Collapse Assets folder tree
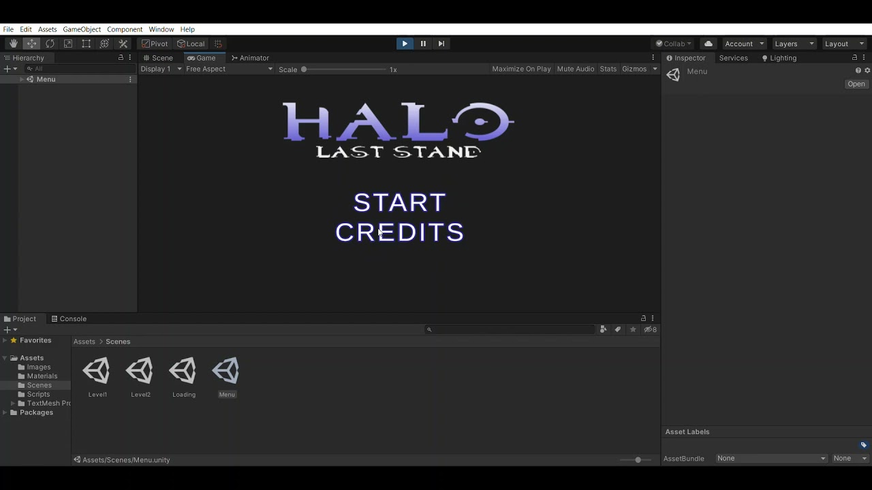872x490 pixels. (x=5, y=358)
